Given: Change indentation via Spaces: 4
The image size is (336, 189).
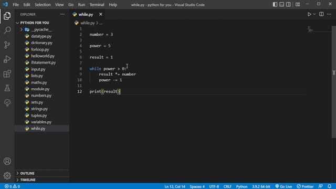Looking at the screenshot, I should [197, 186].
